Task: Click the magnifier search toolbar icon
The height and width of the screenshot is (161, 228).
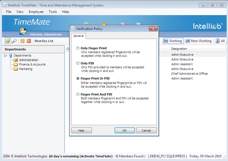Action: coord(14,41)
